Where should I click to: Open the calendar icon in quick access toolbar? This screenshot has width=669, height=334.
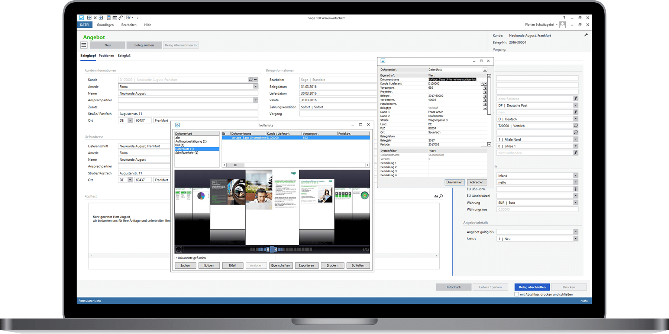pyautogui.click(x=115, y=17)
